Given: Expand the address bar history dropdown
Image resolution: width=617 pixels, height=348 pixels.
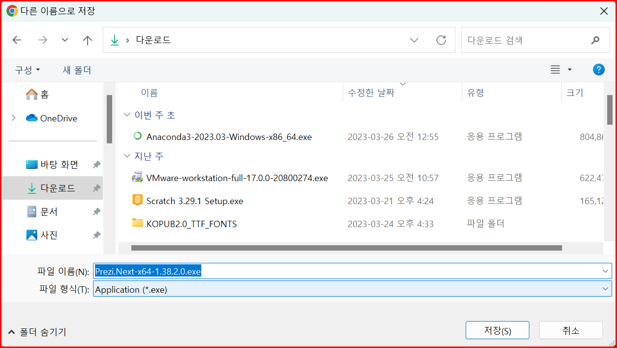Looking at the screenshot, I should (x=414, y=40).
